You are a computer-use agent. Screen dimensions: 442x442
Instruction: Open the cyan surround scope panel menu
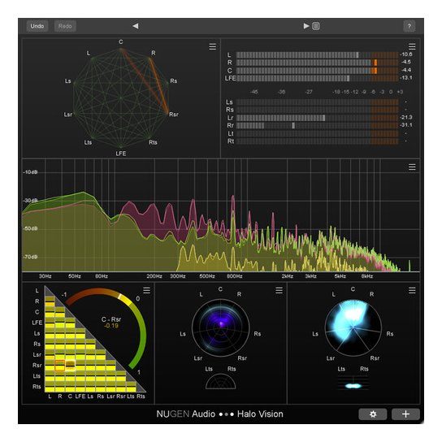412,290
